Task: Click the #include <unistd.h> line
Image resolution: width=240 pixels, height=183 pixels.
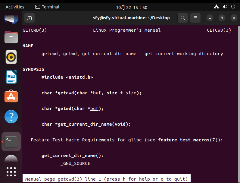Action: coord(67,77)
